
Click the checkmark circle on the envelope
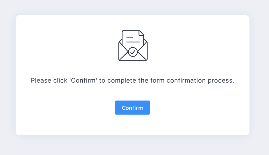click(133, 52)
